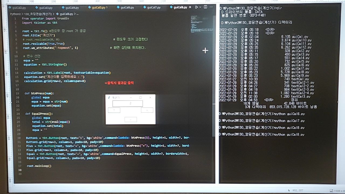Select the guiCal5.py tab with one problem
The image size is (345, 194).
[x=98, y=8]
